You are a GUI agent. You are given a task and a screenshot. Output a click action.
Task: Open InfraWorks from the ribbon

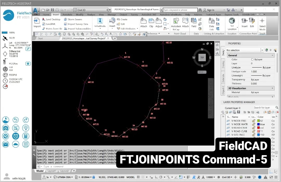[x=100, y=23]
